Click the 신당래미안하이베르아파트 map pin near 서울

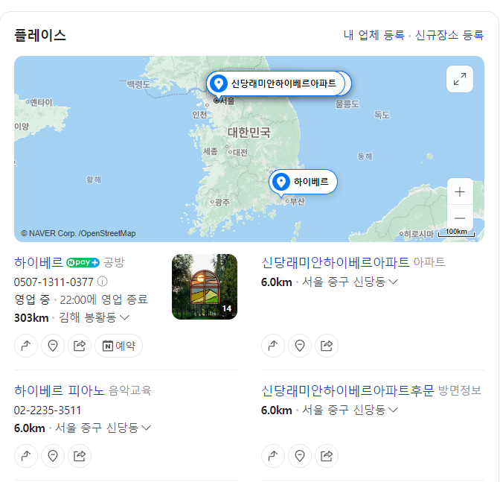(276, 83)
